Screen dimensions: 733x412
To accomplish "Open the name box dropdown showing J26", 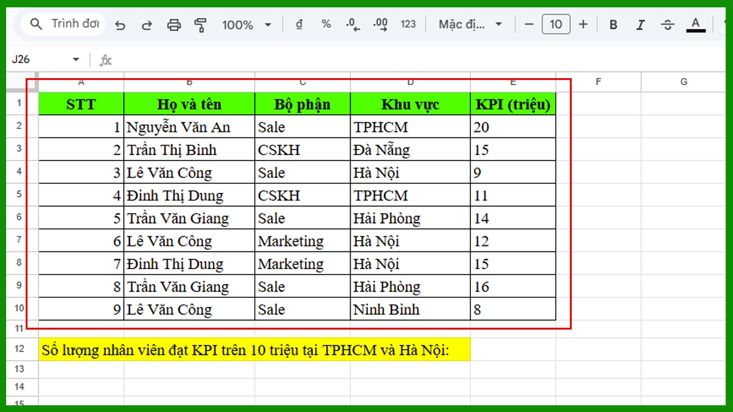I will (x=76, y=59).
